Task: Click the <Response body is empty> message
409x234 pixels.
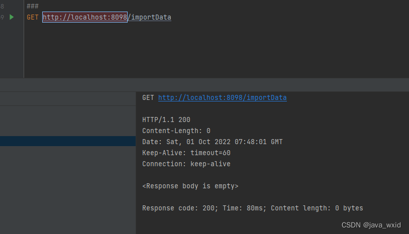Action: 190,186
